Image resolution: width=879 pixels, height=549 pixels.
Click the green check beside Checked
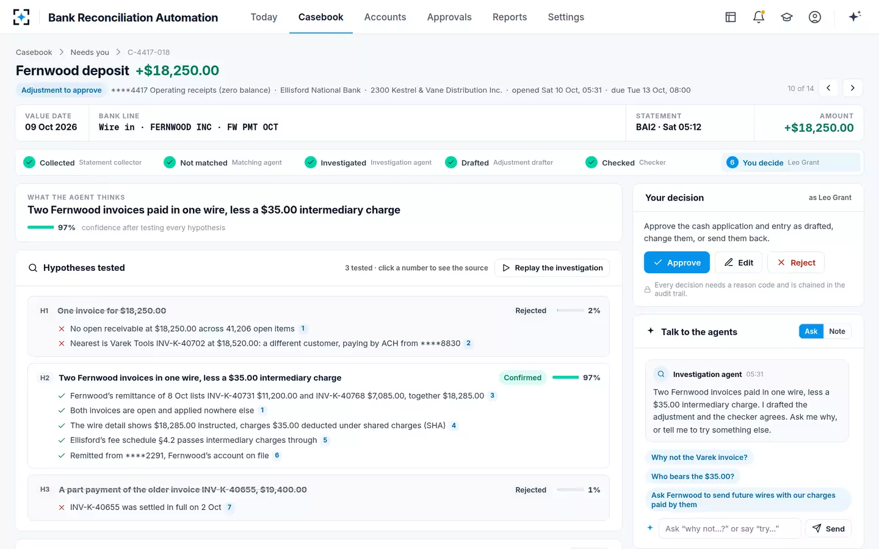(x=591, y=162)
